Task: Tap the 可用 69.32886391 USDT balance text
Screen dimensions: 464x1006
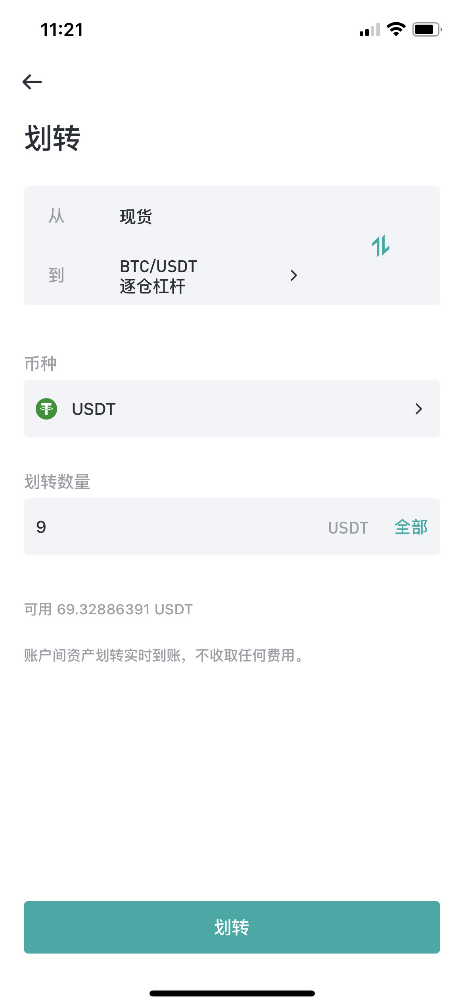Action: [108, 609]
